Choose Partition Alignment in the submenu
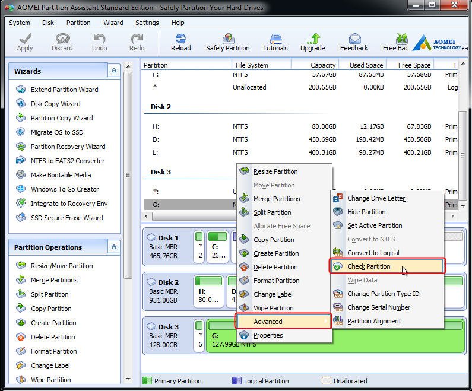The image size is (472, 391). [387, 321]
